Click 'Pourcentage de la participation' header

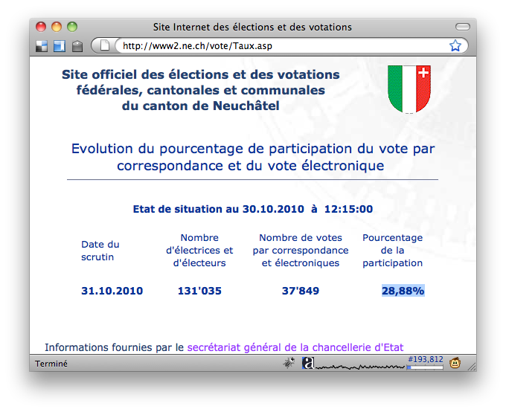tap(392, 250)
